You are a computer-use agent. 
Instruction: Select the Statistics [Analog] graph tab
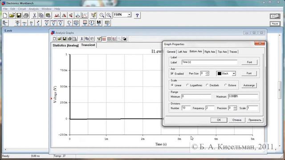[65, 45]
